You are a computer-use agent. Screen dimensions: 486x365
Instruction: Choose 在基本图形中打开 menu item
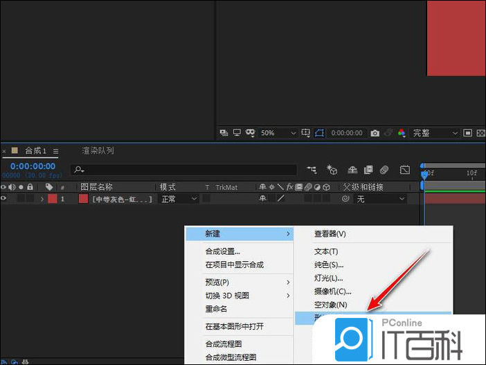[234, 326]
